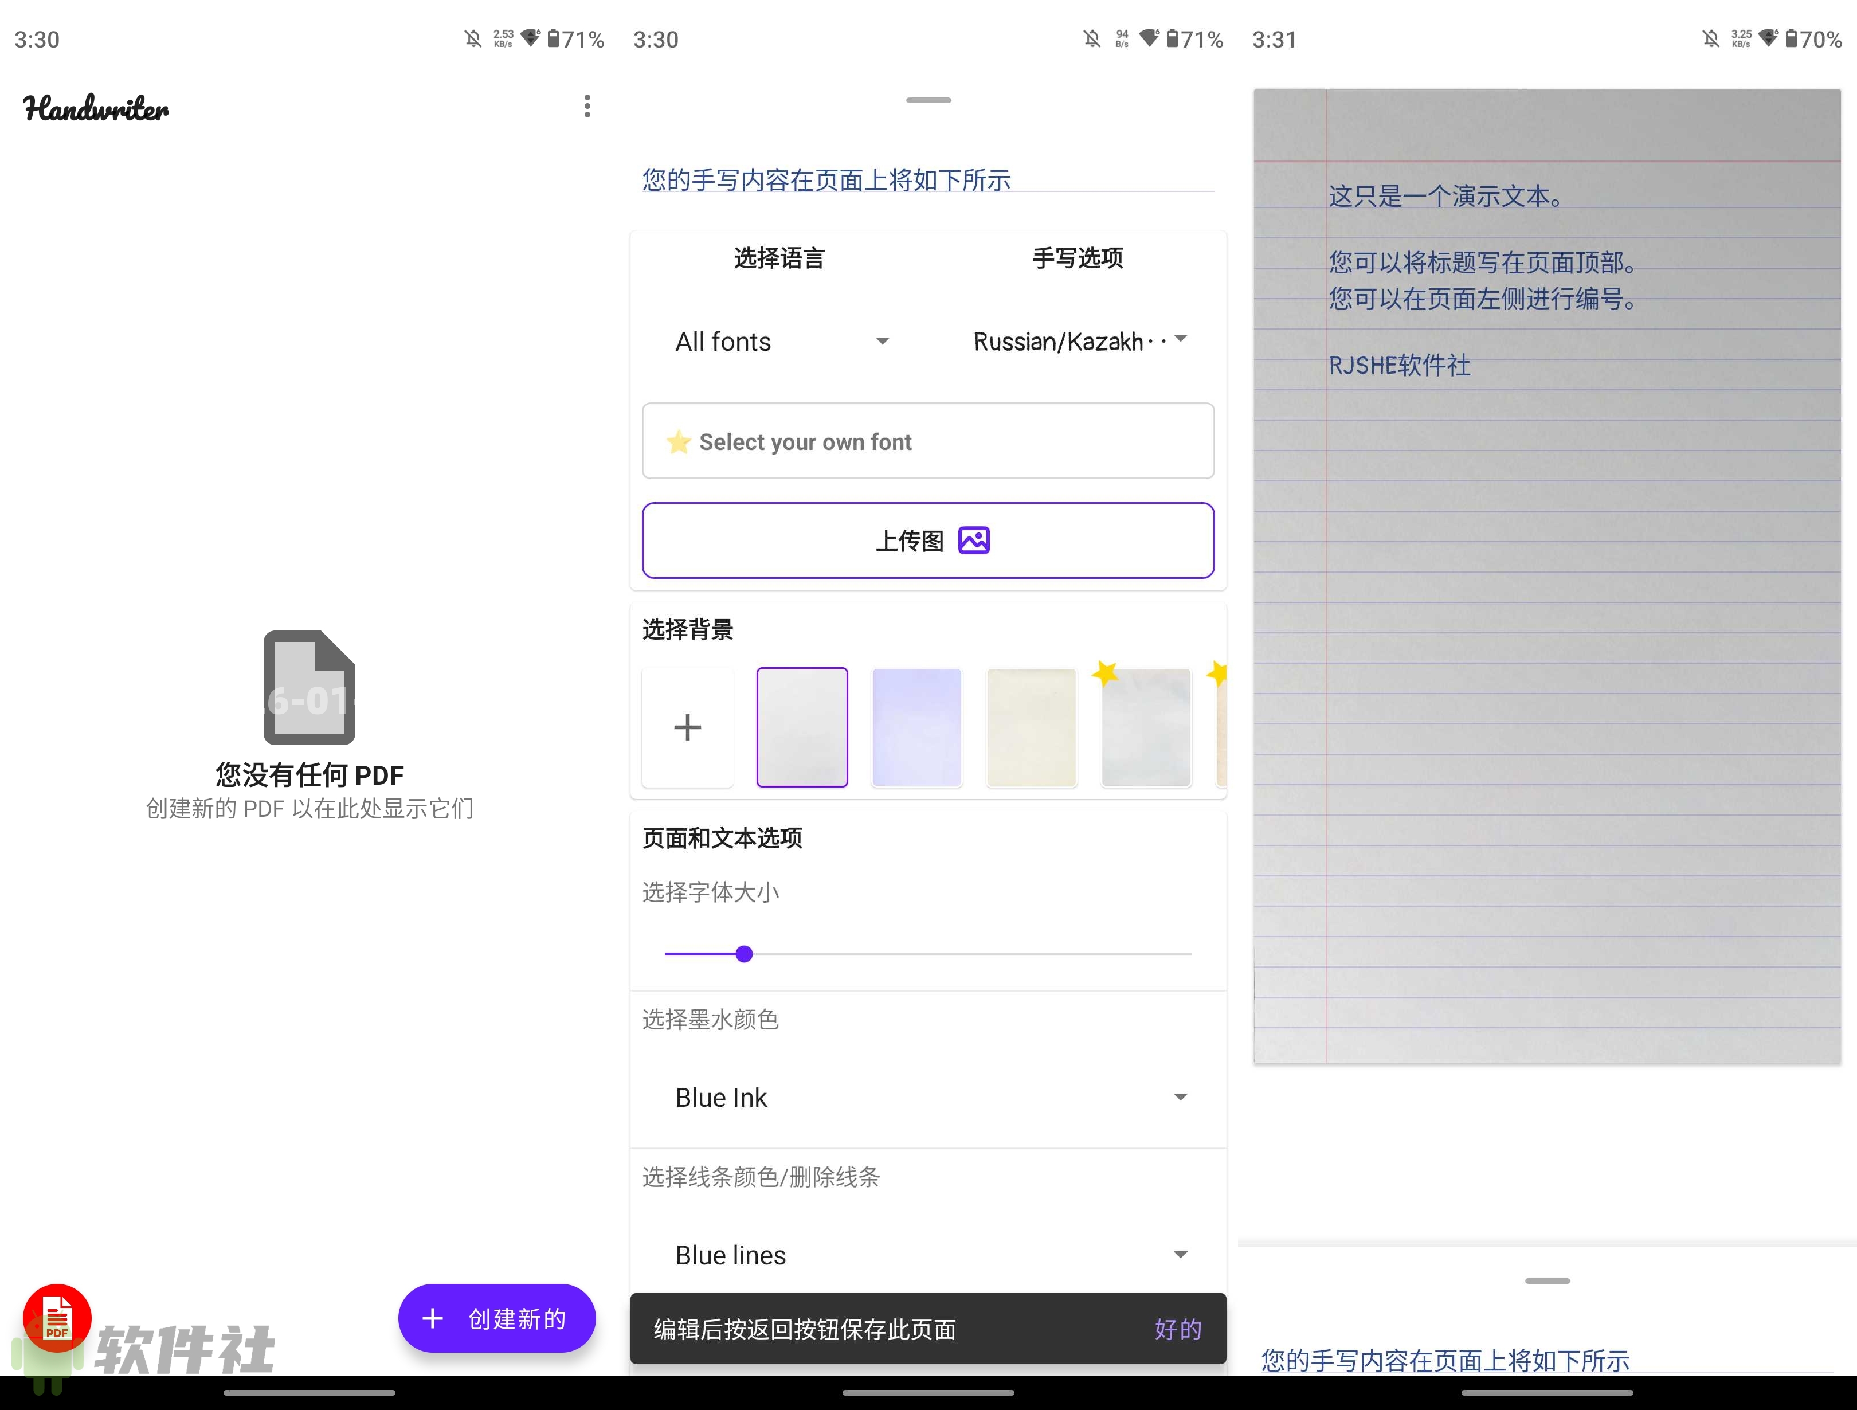Tap the image icon inside the 上传图 button
Image resolution: width=1857 pixels, height=1410 pixels.
(x=974, y=540)
